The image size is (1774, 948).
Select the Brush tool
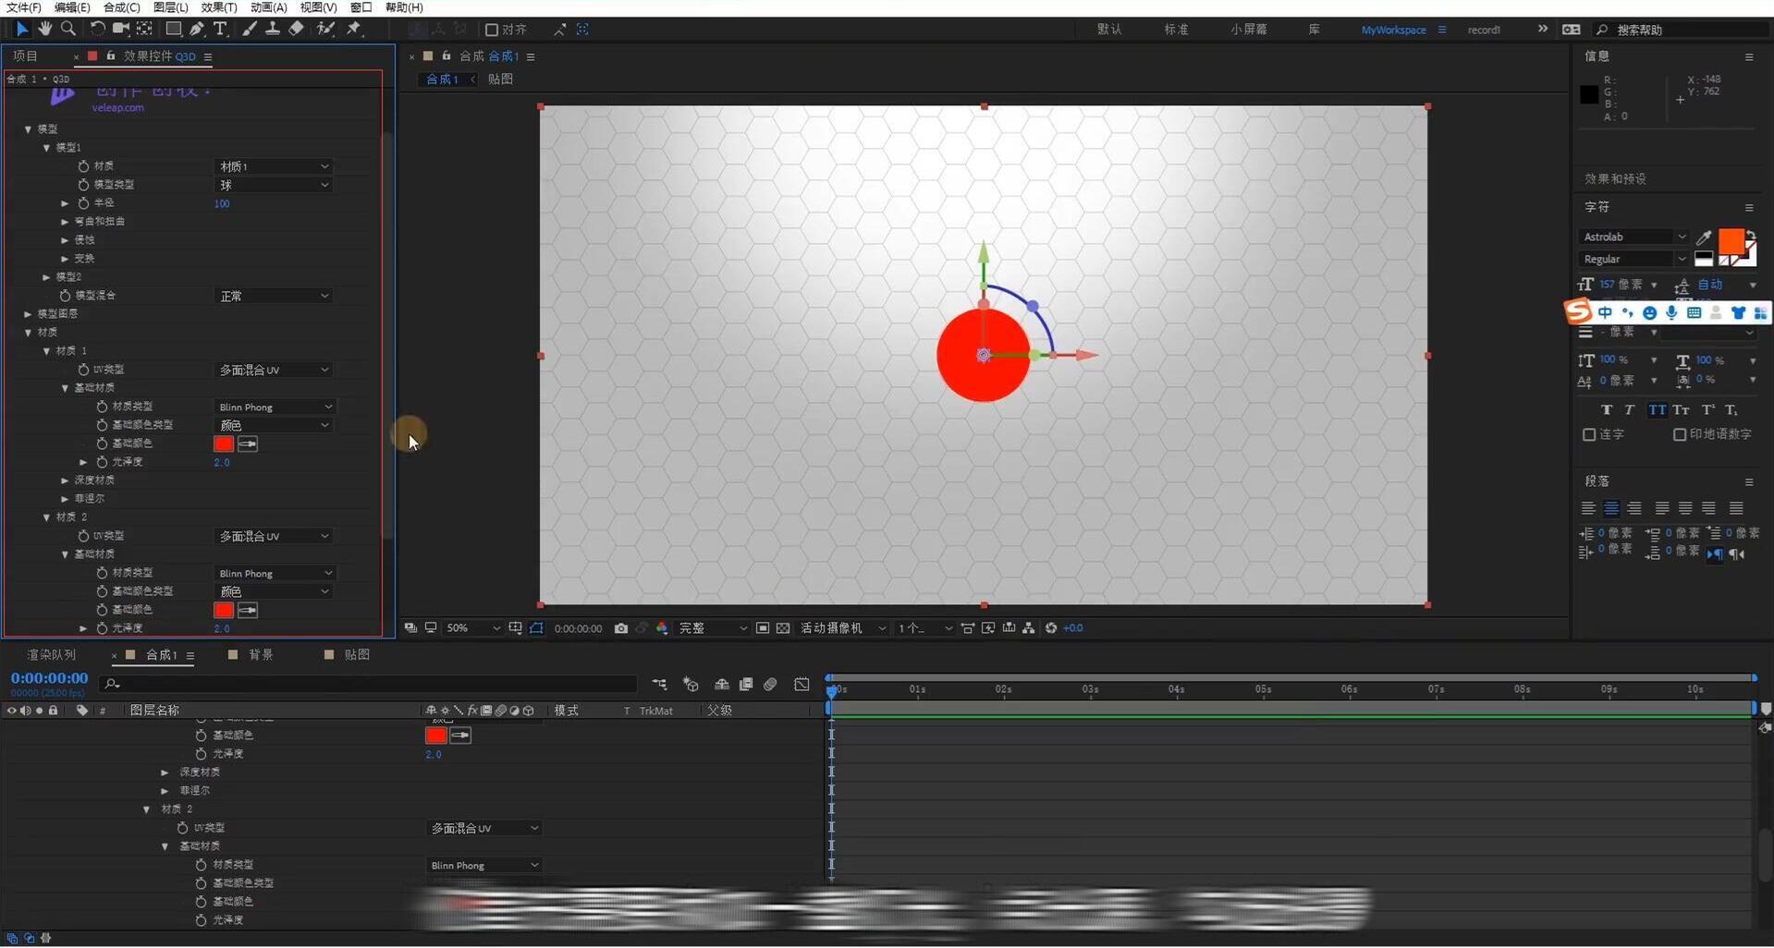(250, 29)
